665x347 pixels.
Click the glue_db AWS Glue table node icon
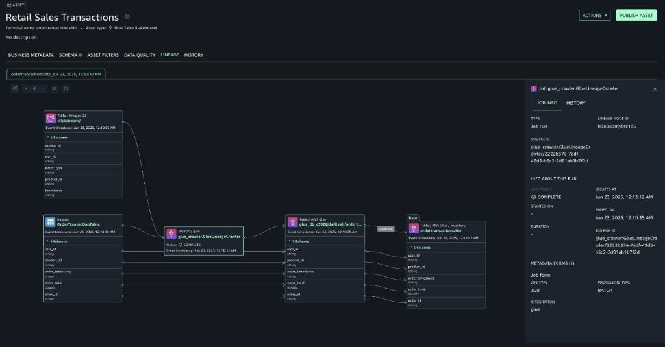(x=293, y=222)
